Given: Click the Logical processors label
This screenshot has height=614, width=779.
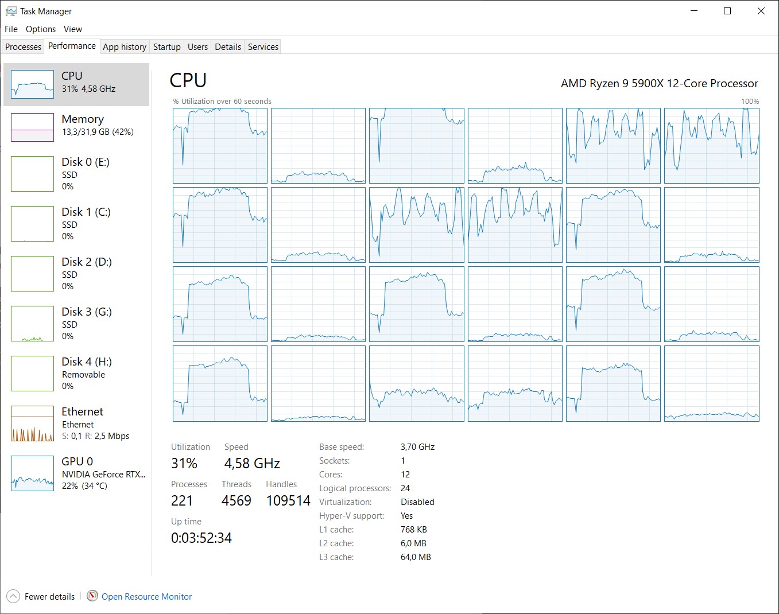Looking at the screenshot, I should 355,488.
